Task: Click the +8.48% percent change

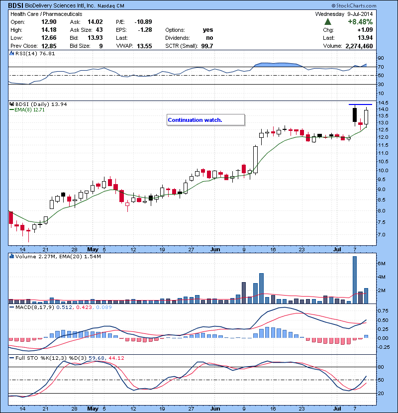Action: coord(360,22)
